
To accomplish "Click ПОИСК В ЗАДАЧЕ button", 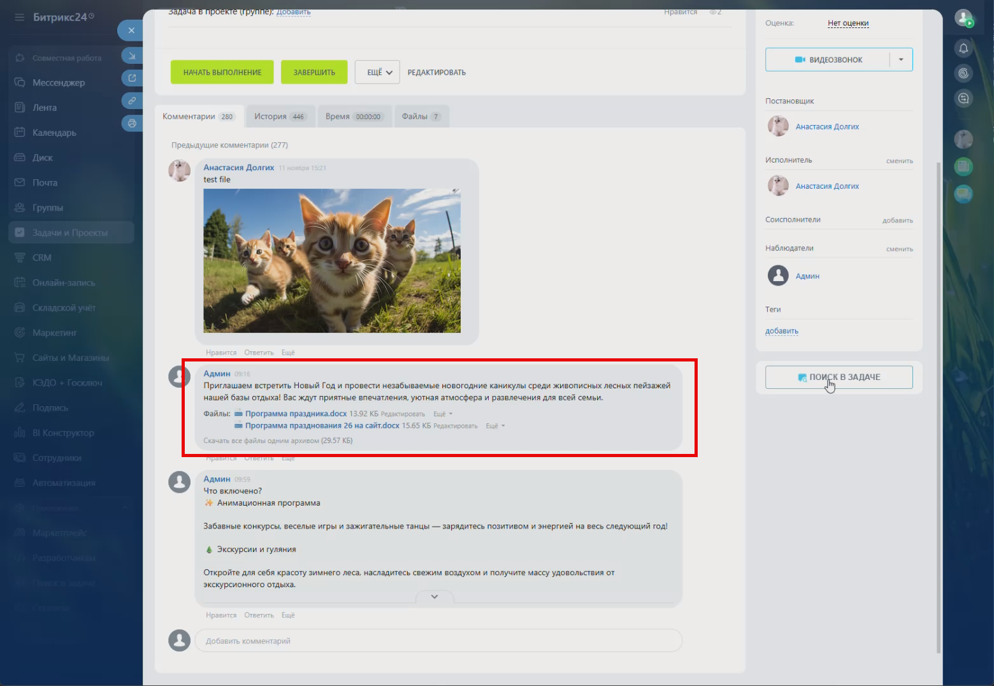I will coord(839,377).
